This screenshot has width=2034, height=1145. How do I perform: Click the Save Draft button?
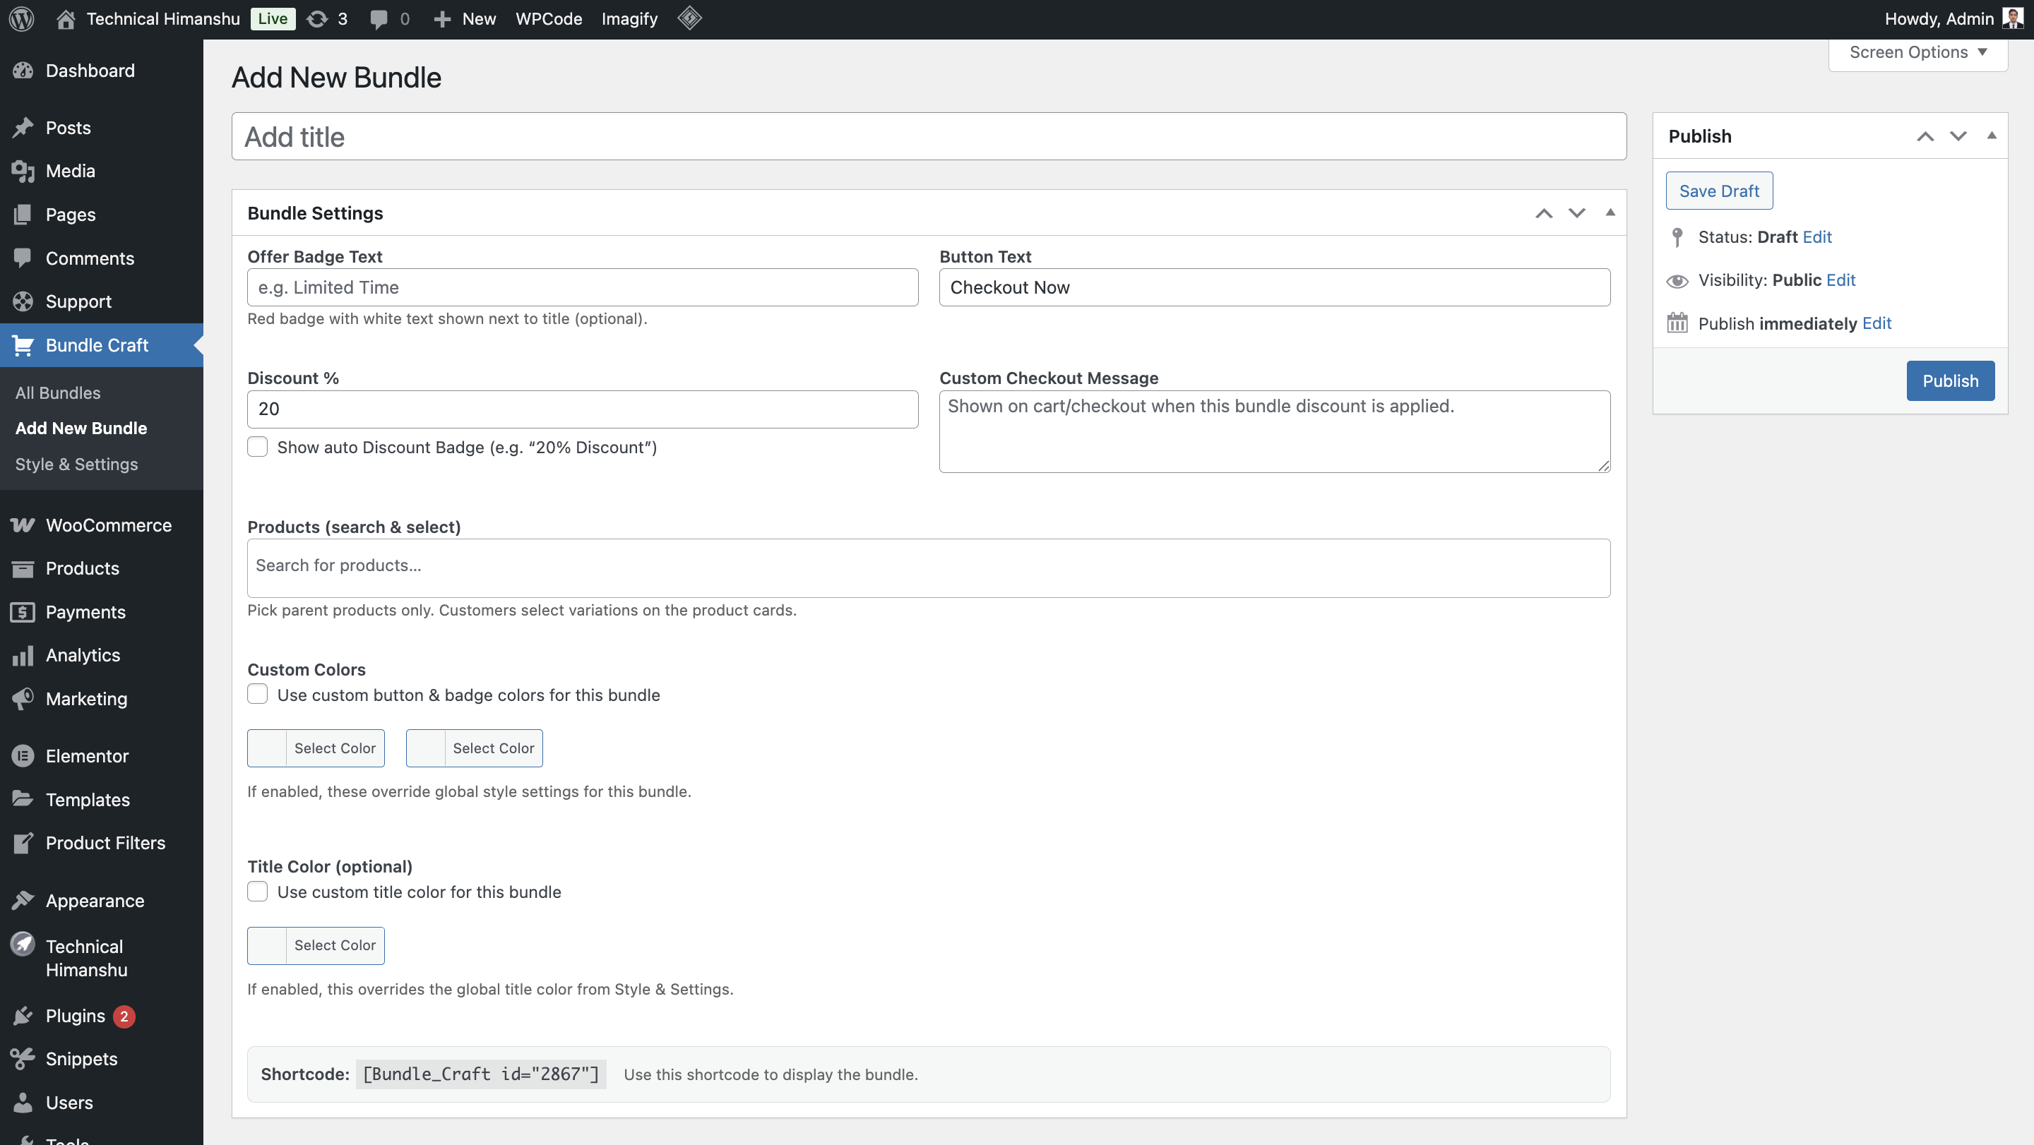pos(1718,191)
